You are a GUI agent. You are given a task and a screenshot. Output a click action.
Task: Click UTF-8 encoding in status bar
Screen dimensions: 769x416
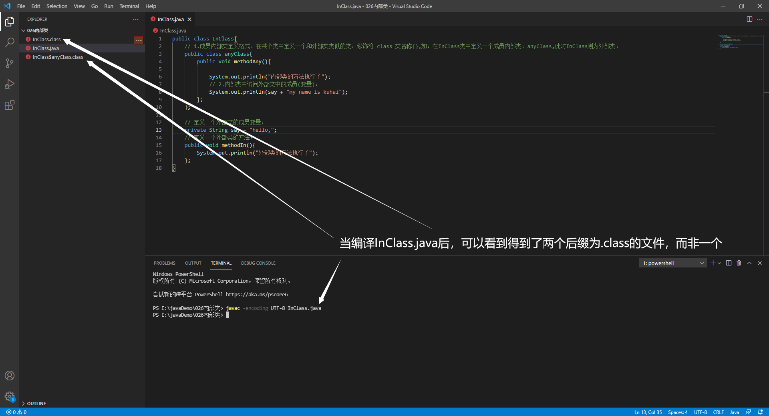pos(701,412)
